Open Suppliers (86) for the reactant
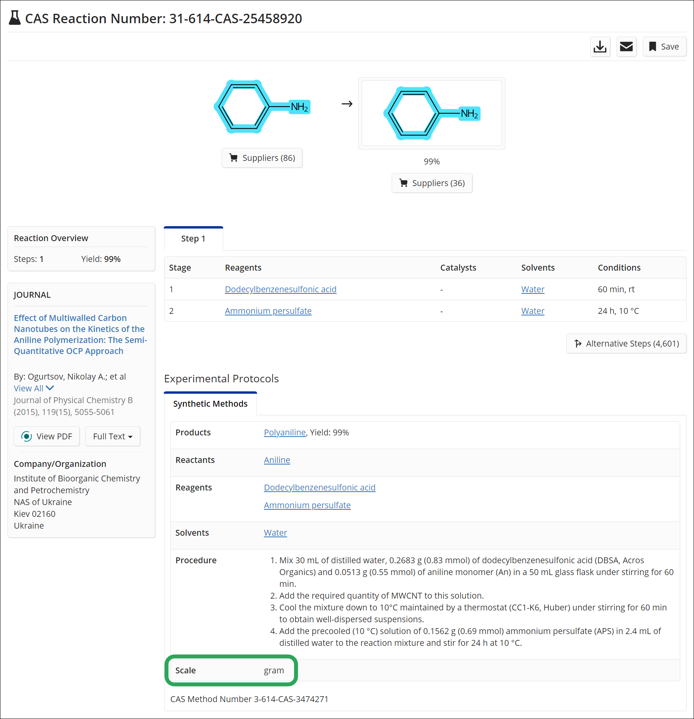Image resolution: width=694 pixels, height=719 pixels. tap(262, 158)
